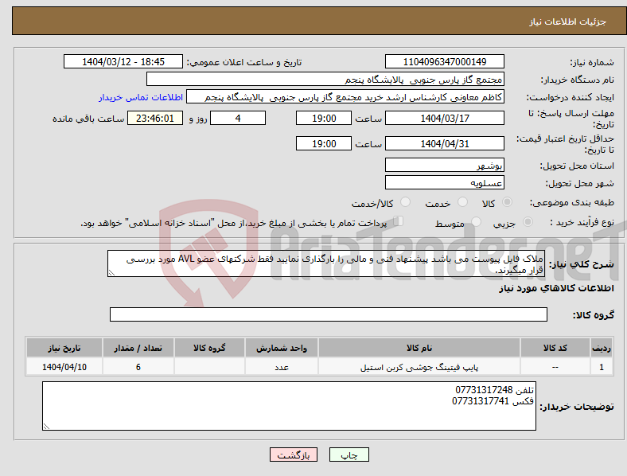Select the خدمت radio button

462,202
